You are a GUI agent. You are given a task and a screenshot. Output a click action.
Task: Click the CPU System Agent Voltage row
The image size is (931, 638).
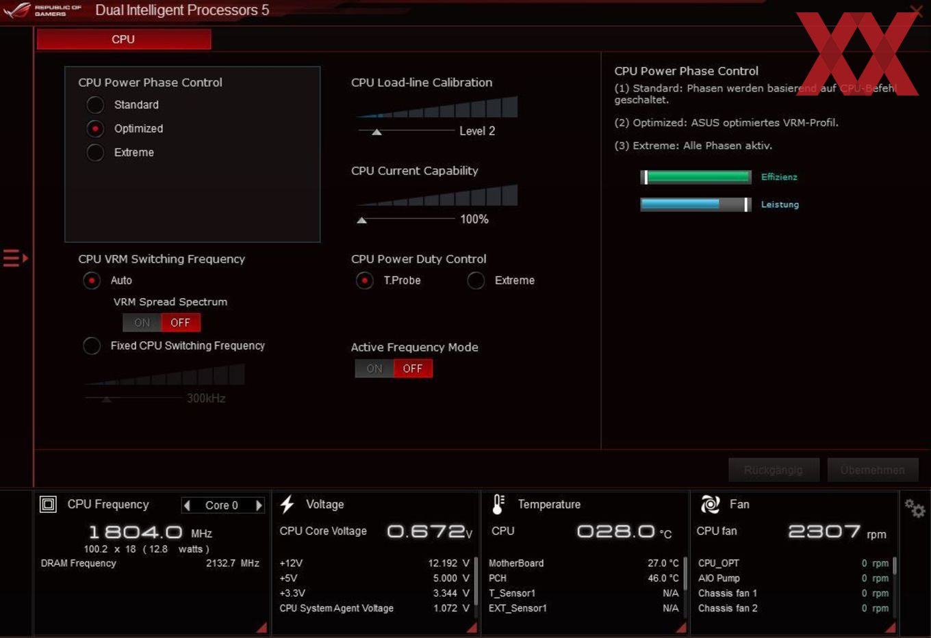pyautogui.click(x=374, y=609)
